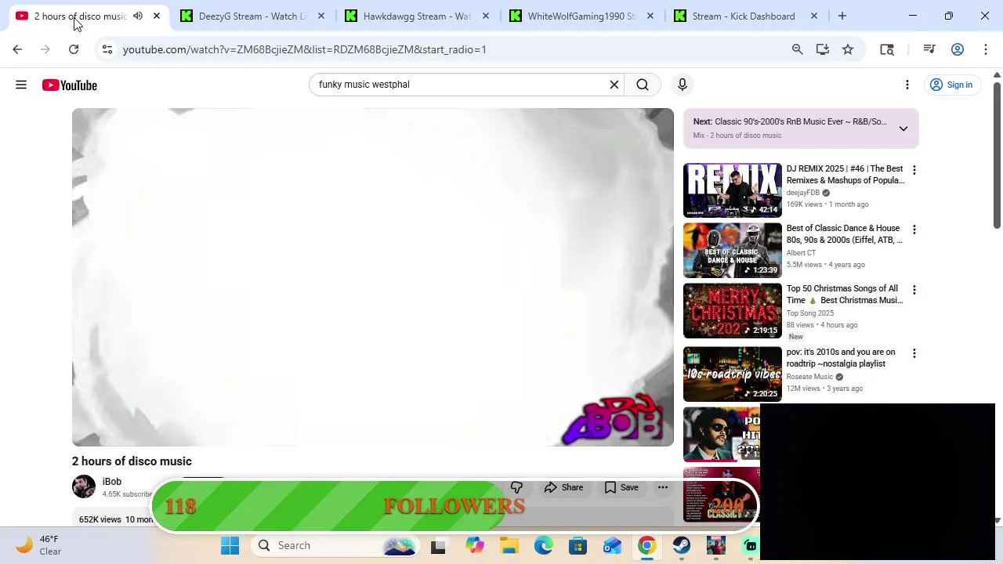Image resolution: width=1003 pixels, height=564 pixels.
Task: Go back in browser history
Action: [17, 49]
